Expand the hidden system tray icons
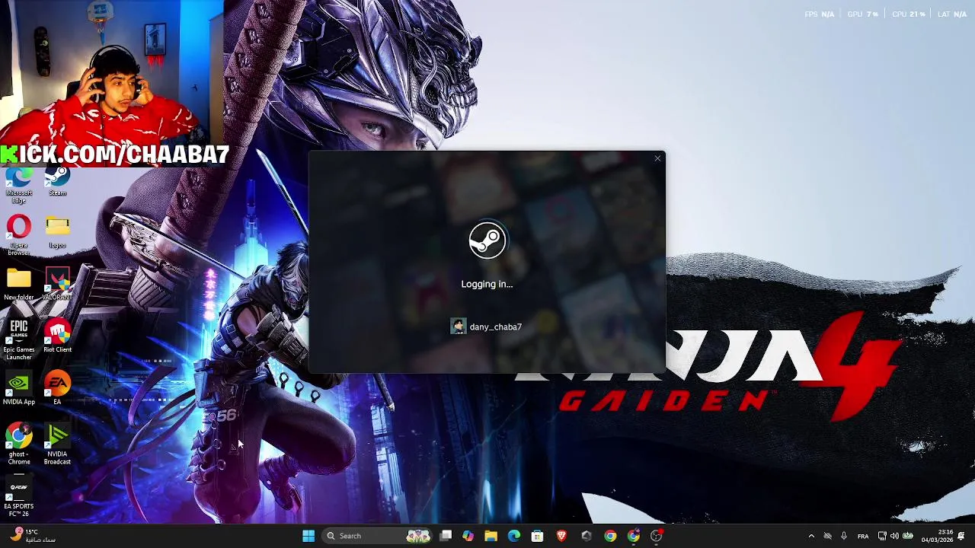The width and height of the screenshot is (975, 548). tap(811, 536)
